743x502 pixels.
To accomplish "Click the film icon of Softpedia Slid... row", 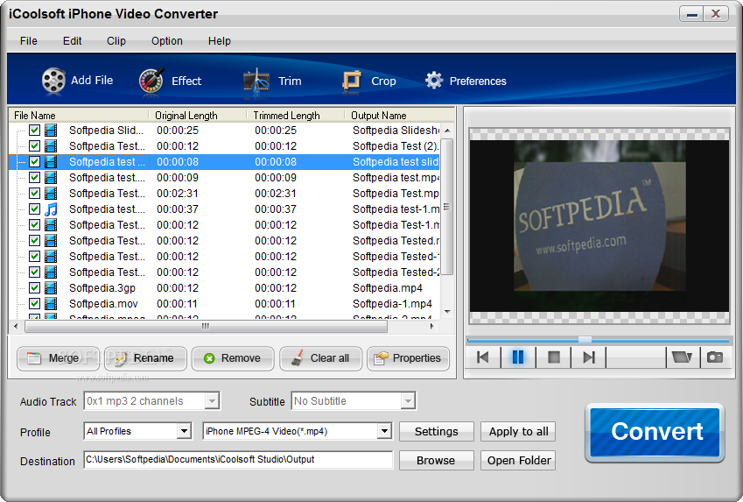I will [51, 131].
